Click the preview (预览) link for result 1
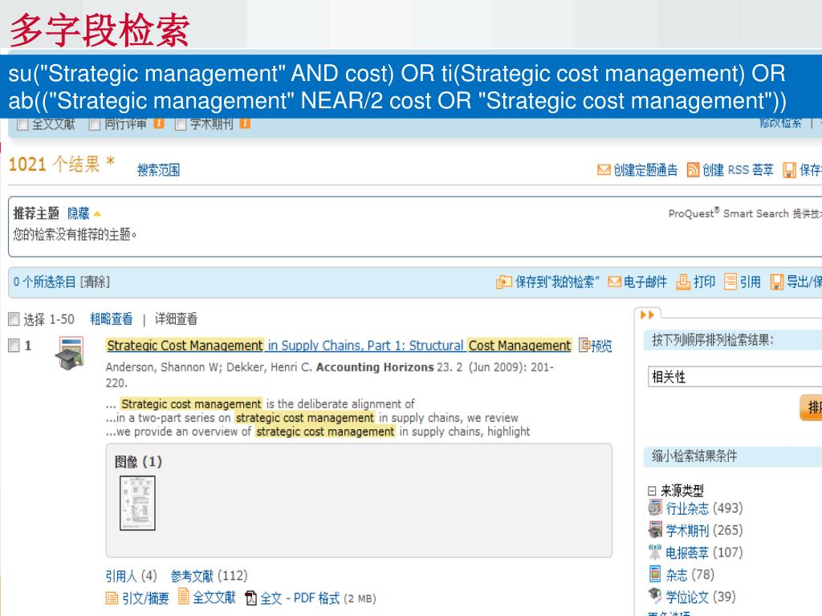The height and width of the screenshot is (616, 822). [601, 346]
